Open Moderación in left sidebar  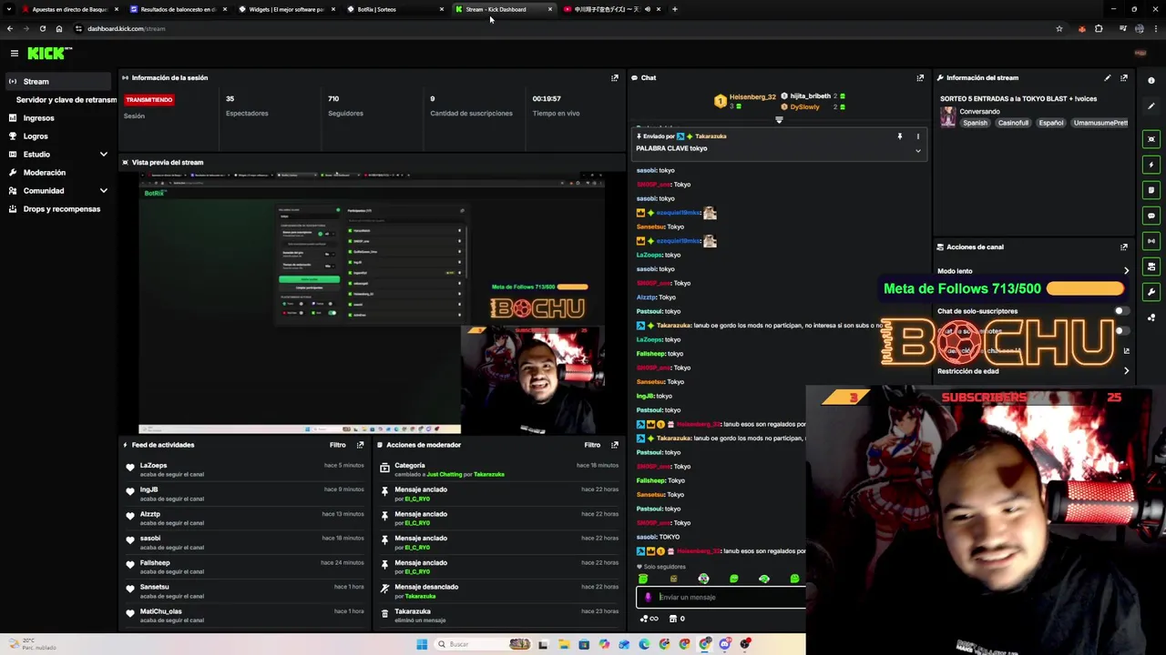(44, 173)
